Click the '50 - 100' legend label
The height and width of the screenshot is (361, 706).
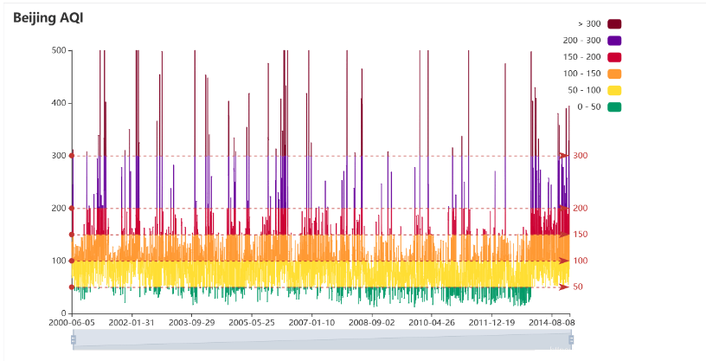pos(584,91)
